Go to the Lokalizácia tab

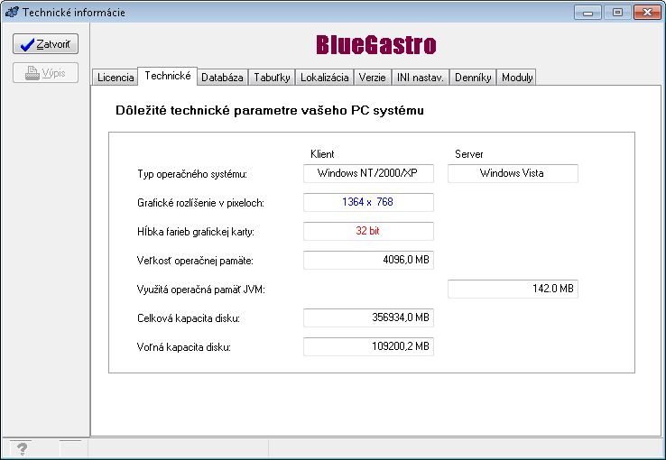coord(325,78)
